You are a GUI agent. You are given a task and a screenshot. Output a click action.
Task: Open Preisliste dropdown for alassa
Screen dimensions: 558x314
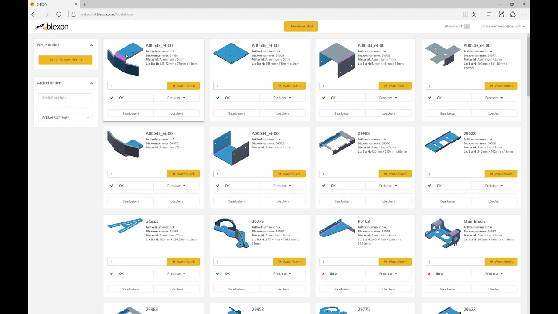(177, 273)
